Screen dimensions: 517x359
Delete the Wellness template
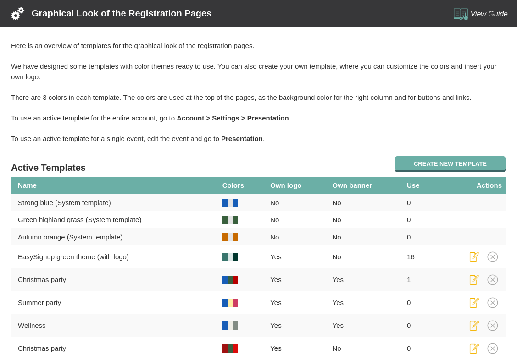coord(493,326)
